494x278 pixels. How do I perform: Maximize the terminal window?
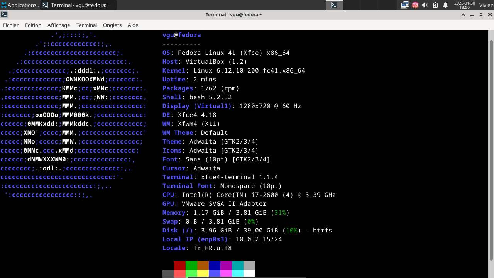click(481, 15)
